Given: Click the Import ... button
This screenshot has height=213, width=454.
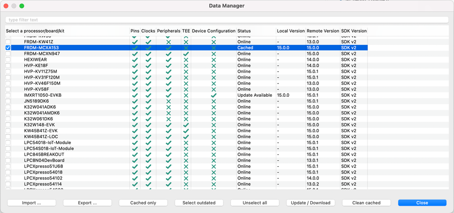Looking at the screenshot, I should [31, 203].
